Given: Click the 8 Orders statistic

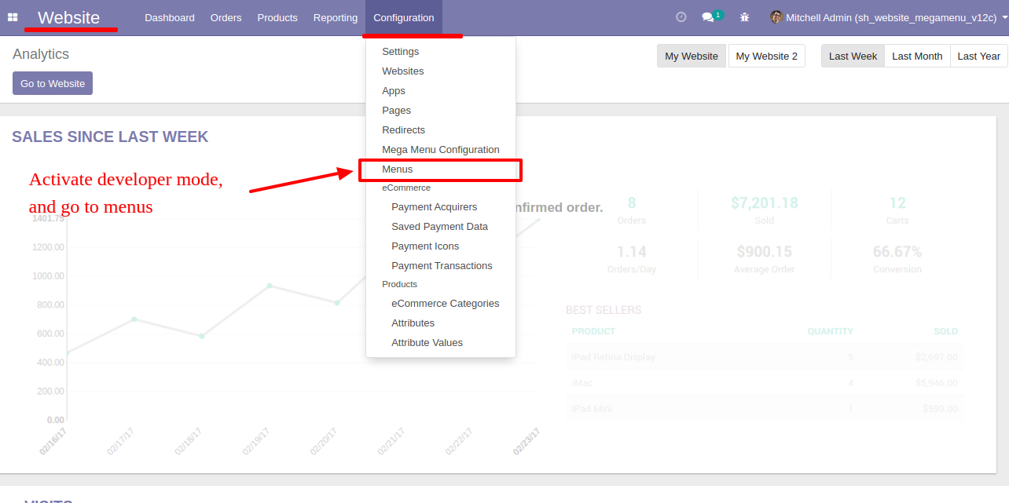Looking at the screenshot, I should click(632, 210).
